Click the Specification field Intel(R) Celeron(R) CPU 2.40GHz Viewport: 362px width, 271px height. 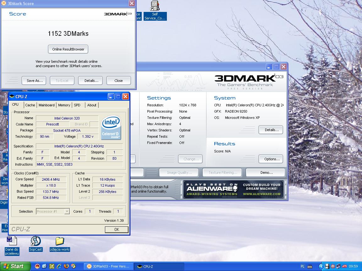click(80, 146)
